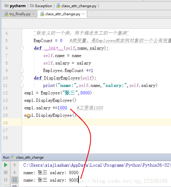Click 'self.salary = salary' code
Image resolution: width=171 pixels, height=187 pixels.
[x=67, y=63]
